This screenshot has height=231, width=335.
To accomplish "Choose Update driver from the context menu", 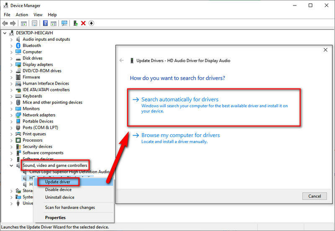I will (x=58, y=182).
